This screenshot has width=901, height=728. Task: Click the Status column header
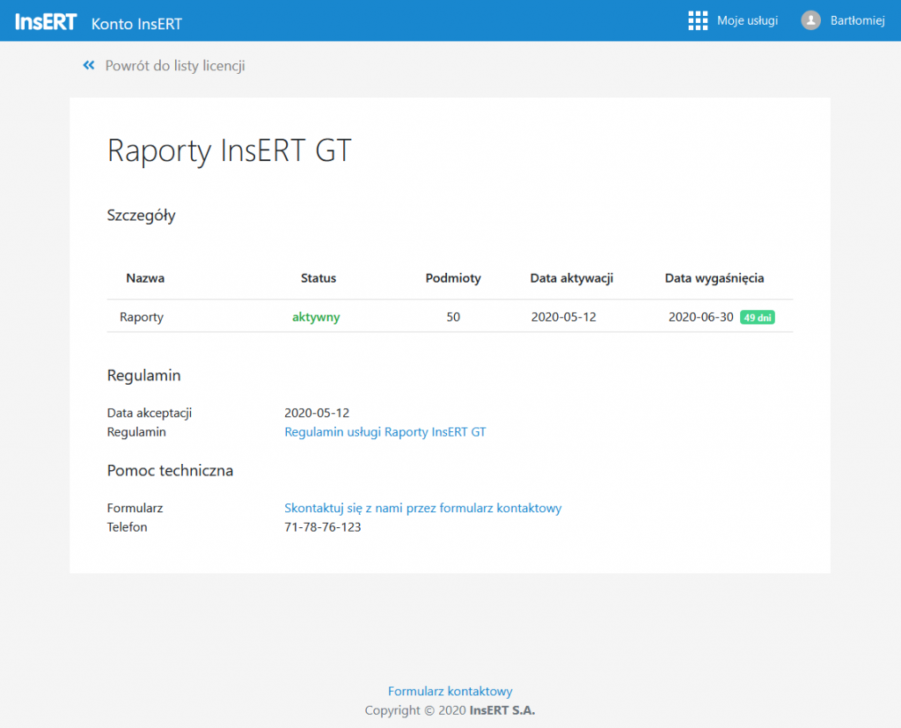[x=319, y=278]
